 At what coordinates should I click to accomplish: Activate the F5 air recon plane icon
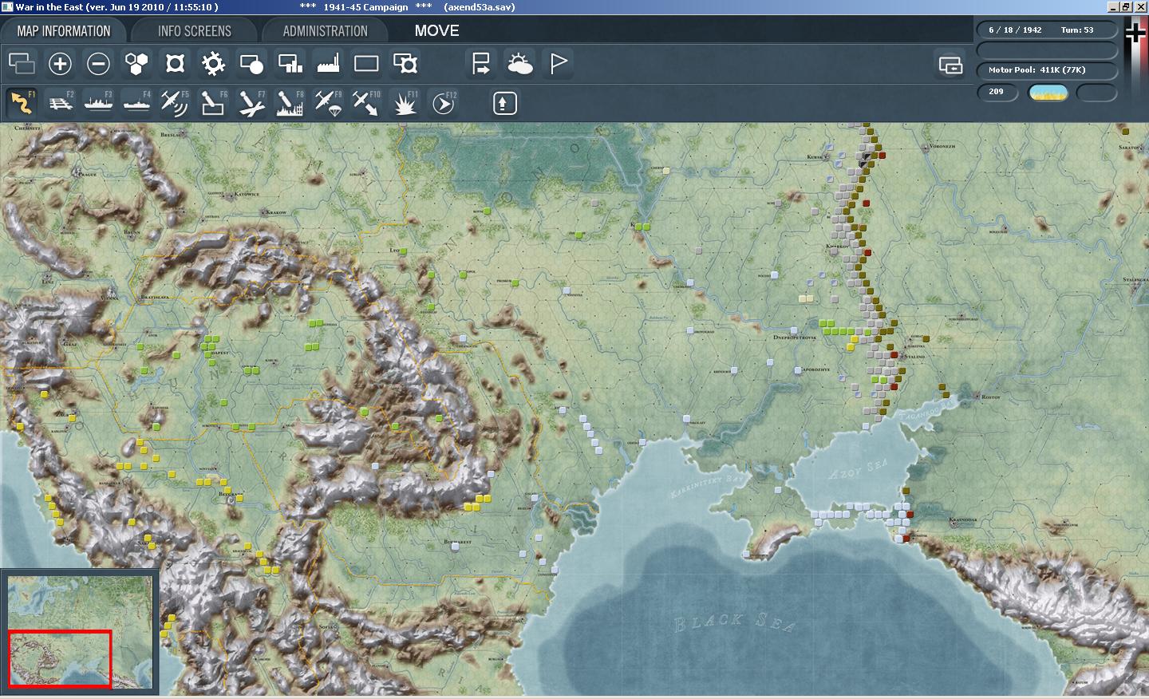coord(174,103)
